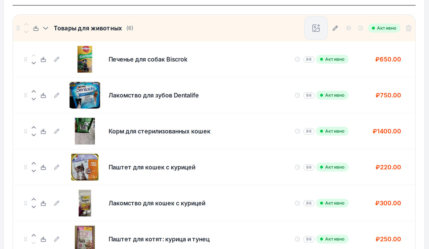Toggle Активно status of Товары для животных category
Screen dimensions: 429x249
click(x=384, y=28)
